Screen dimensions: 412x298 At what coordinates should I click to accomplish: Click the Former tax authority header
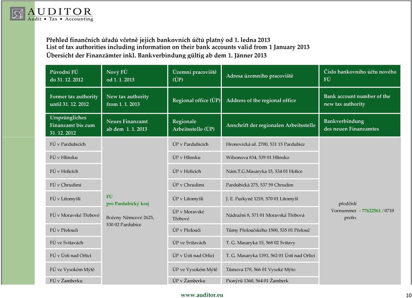point(73,100)
